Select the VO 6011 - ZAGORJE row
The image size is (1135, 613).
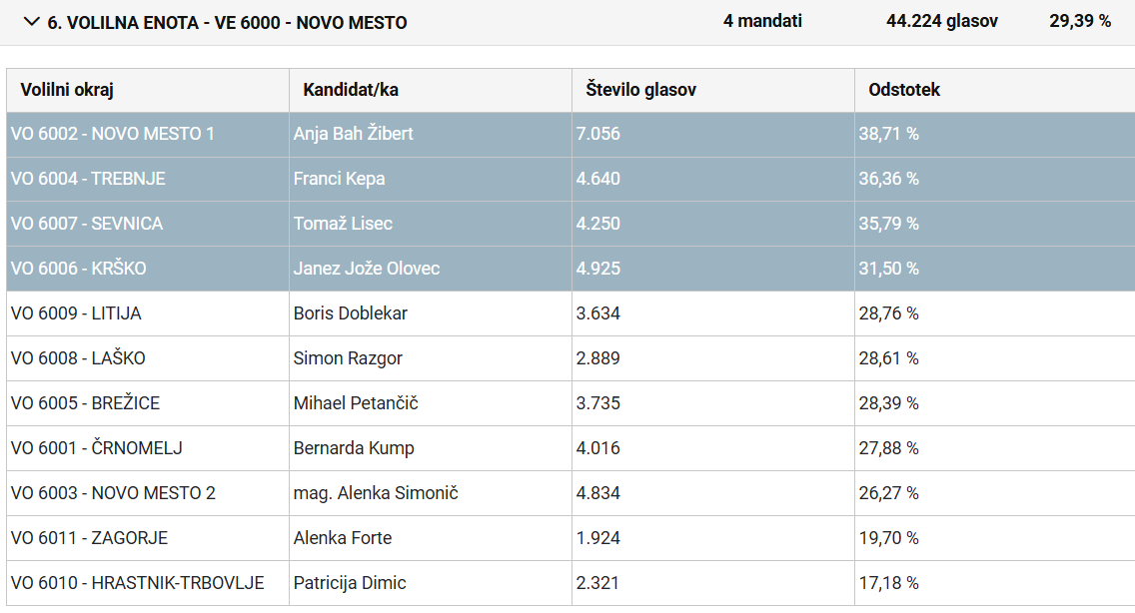[x=90, y=538]
